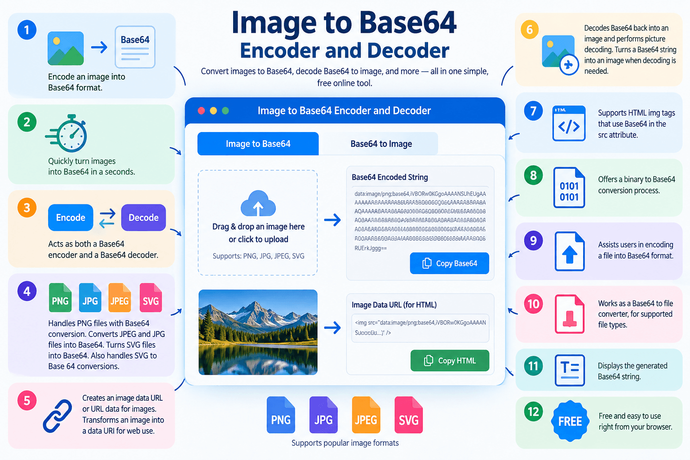
Task: Click the 'Supports: PNG, JPG, JPEG, SVG' text
Action: (258, 256)
